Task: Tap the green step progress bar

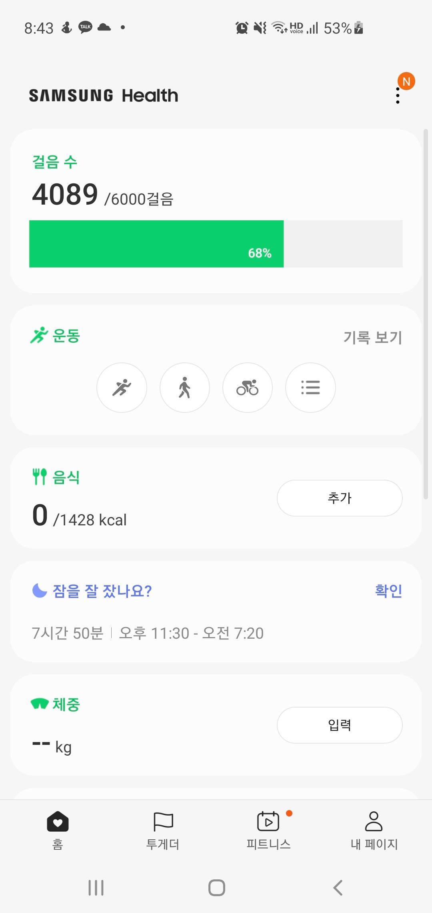Action: pyautogui.click(x=156, y=243)
